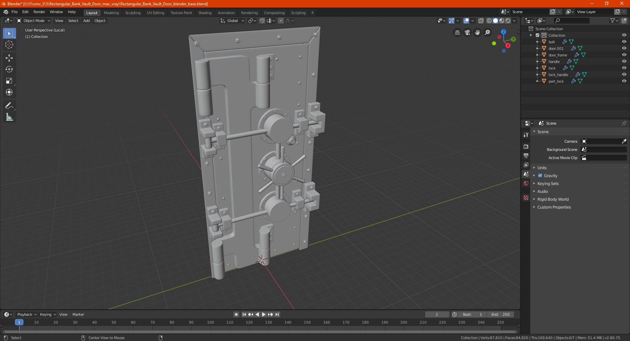Select the Move tool
The image size is (630, 341).
point(9,58)
